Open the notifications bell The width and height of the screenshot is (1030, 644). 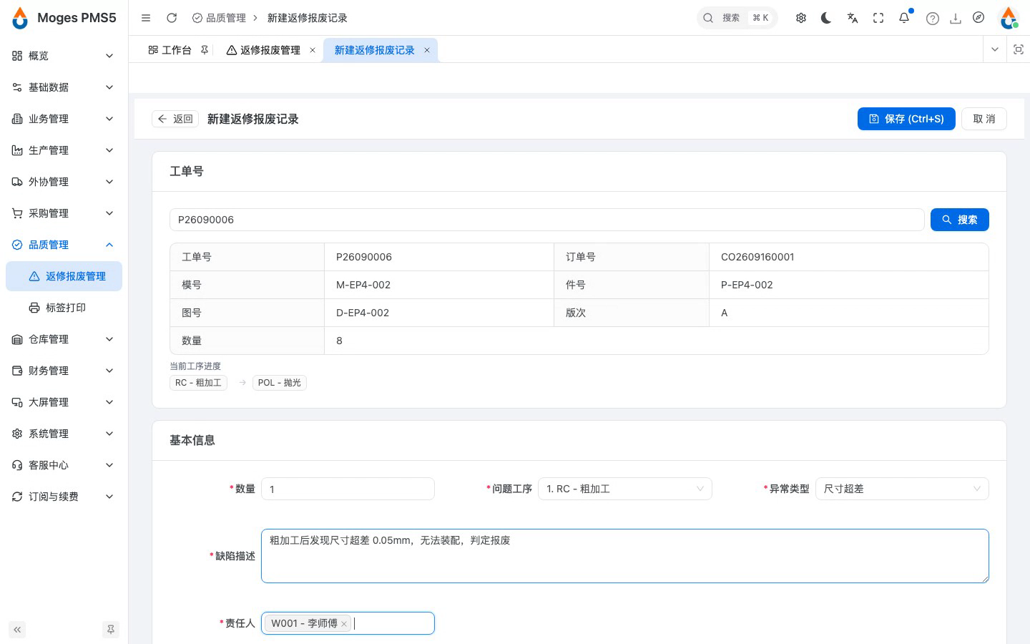pyautogui.click(x=904, y=18)
